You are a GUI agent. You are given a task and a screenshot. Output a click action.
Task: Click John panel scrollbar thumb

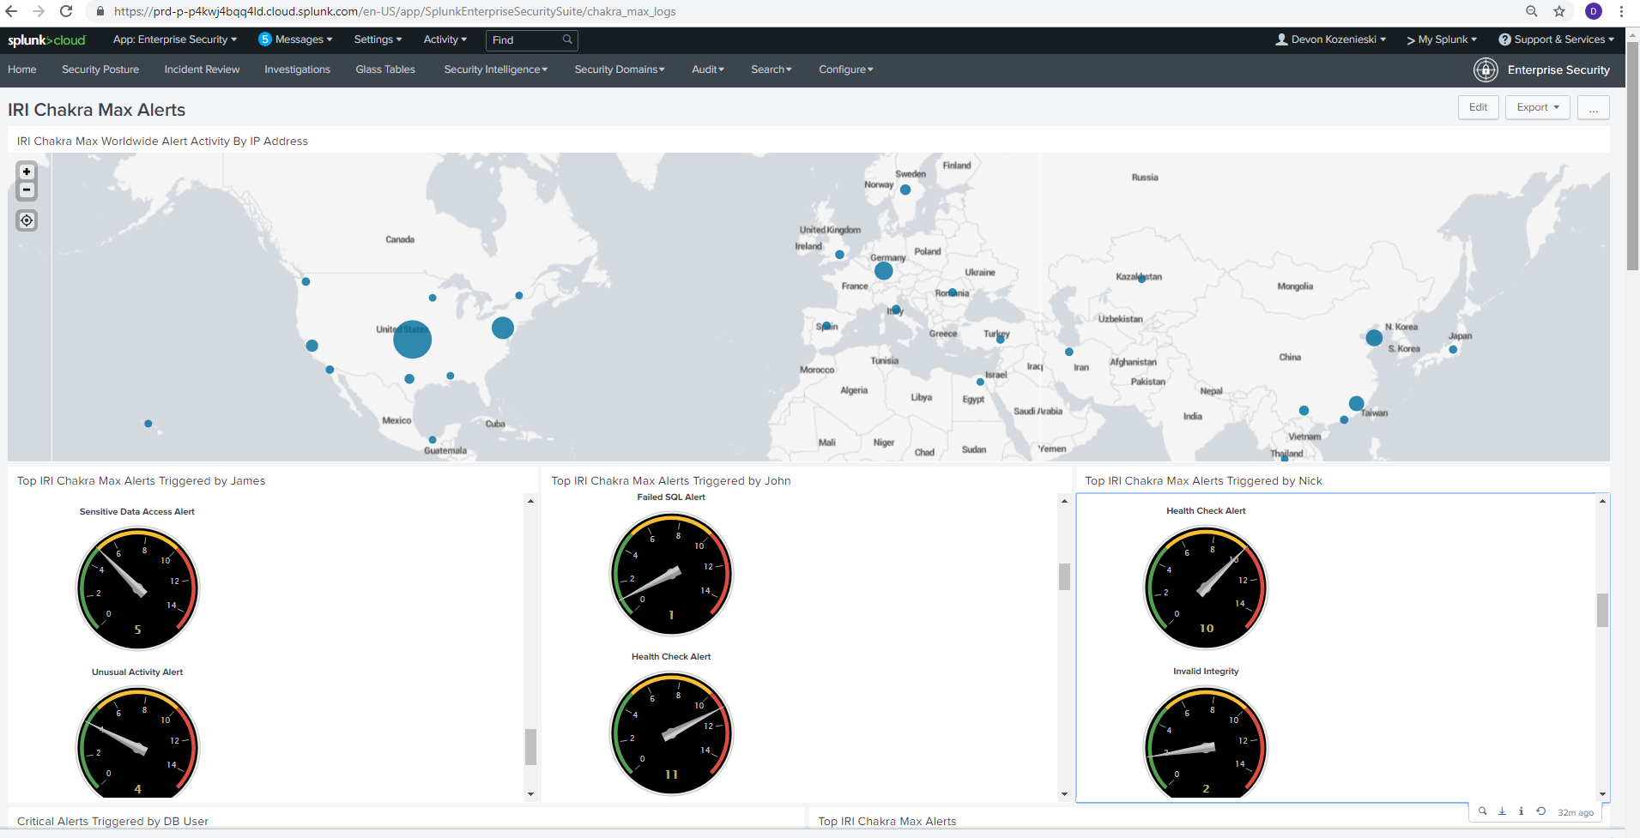[1064, 576]
